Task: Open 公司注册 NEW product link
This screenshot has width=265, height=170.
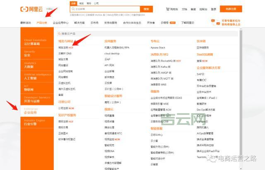Action: pos(66,108)
